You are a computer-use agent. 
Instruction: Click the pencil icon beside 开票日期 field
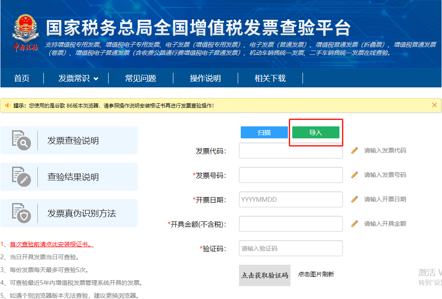[354, 199]
